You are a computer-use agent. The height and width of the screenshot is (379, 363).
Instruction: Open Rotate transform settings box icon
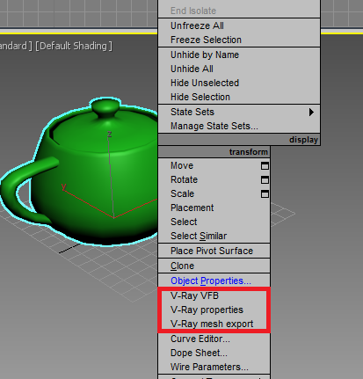pyautogui.click(x=265, y=180)
